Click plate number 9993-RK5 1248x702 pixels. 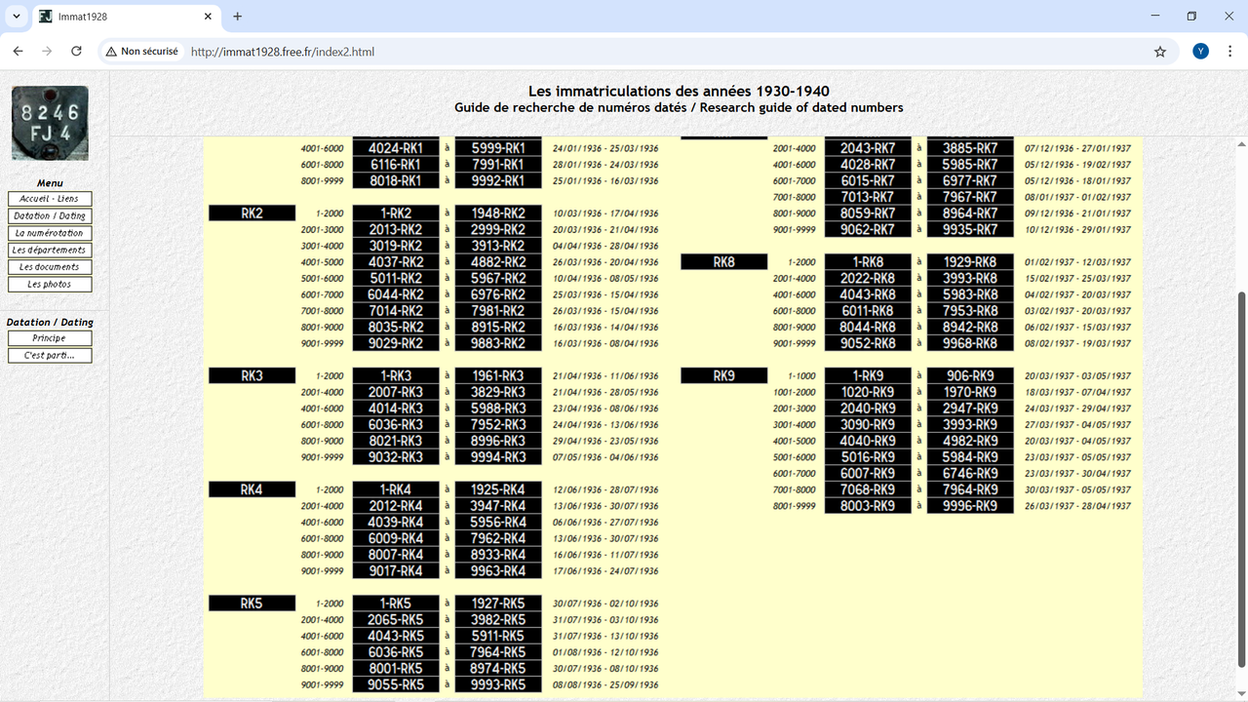click(x=498, y=684)
